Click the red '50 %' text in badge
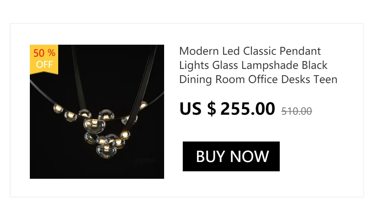Screen dimensions: 373x216 click(44, 53)
